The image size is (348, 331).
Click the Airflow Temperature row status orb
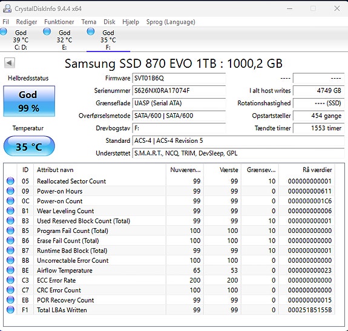click(10, 270)
